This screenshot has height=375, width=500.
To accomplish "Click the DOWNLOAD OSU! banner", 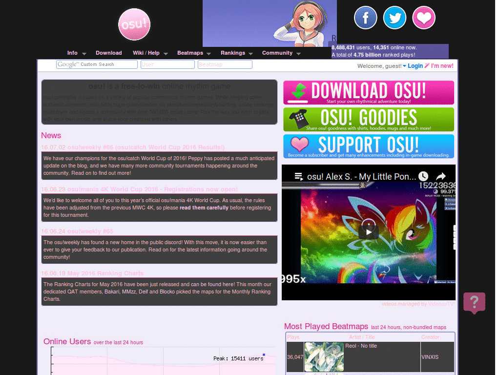I will [369, 92].
